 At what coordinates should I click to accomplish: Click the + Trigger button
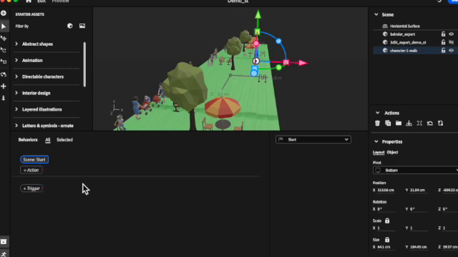pos(31,188)
